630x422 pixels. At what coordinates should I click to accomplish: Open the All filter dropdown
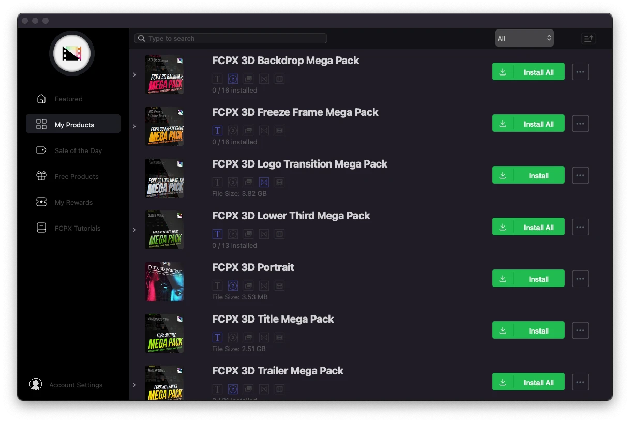click(x=524, y=38)
